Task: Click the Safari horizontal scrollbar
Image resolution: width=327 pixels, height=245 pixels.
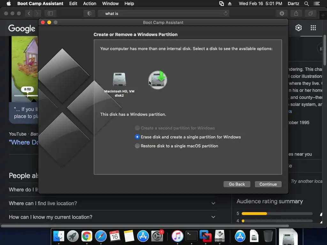Action: tap(145, 226)
